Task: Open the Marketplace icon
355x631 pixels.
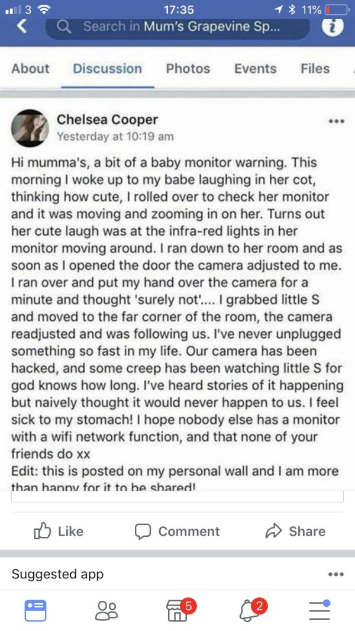Action: (x=178, y=610)
